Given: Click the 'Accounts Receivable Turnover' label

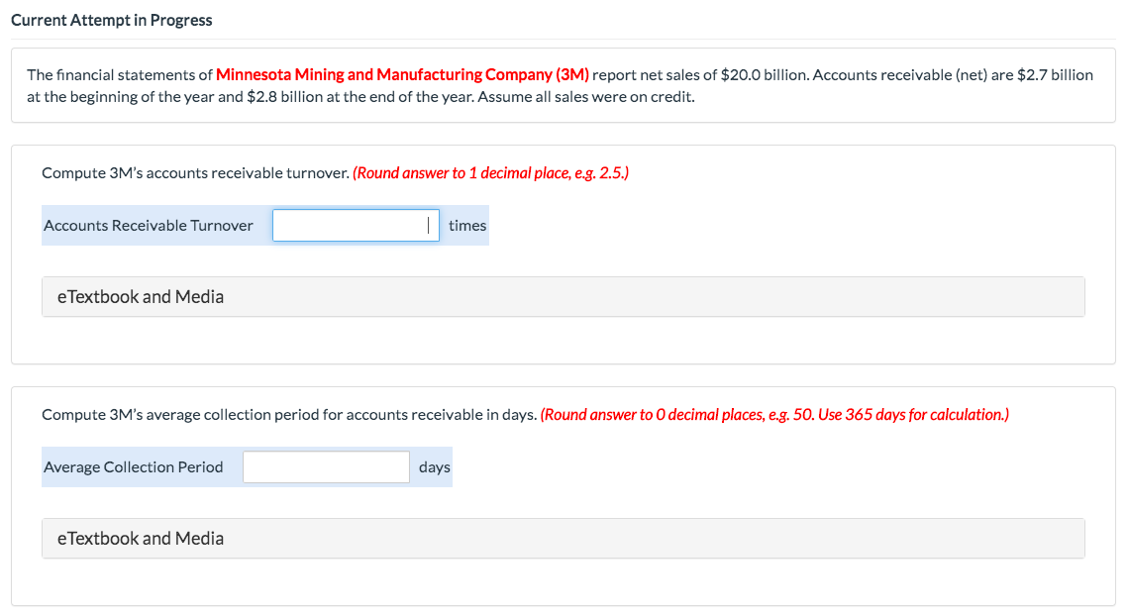Looking at the screenshot, I should (149, 225).
